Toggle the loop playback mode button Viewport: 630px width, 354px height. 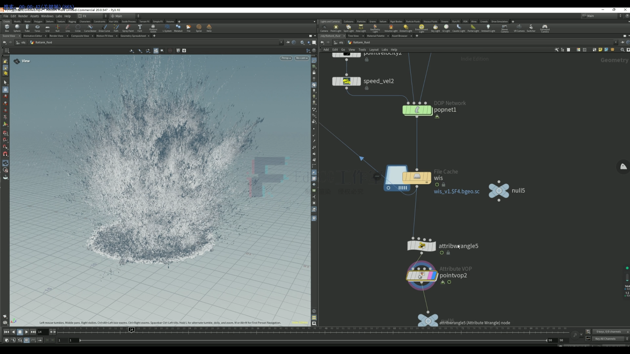[x=20, y=340]
